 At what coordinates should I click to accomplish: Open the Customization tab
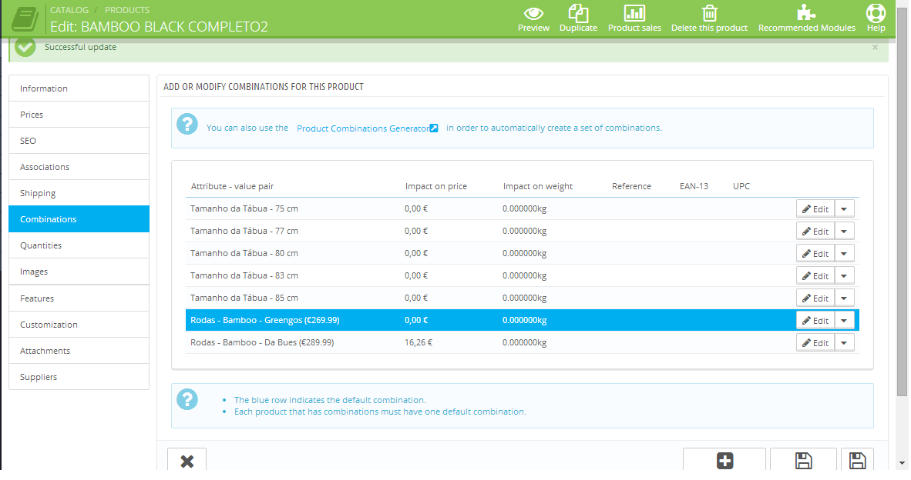tap(79, 324)
